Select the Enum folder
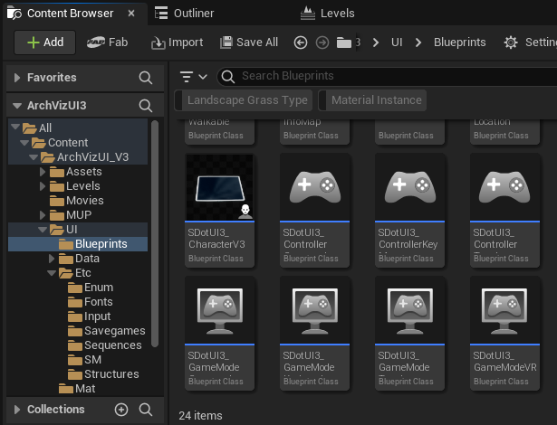This screenshot has width=557, height=425. point(91,288)
